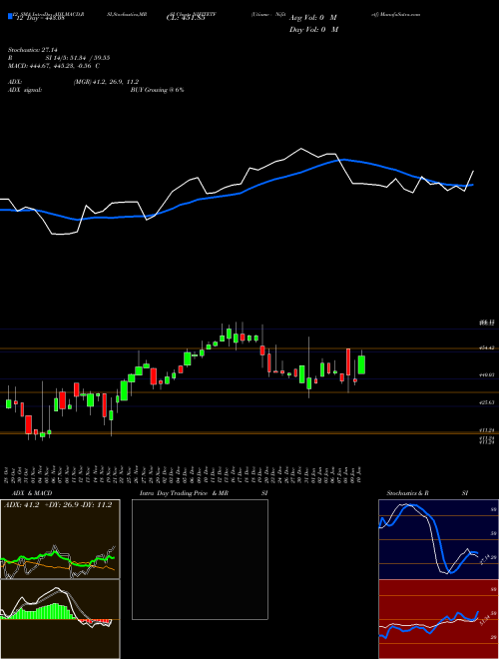Click the Avg Vol: 0 M text
This screenshot has width=499, height=659.
[x=312, y=18]
